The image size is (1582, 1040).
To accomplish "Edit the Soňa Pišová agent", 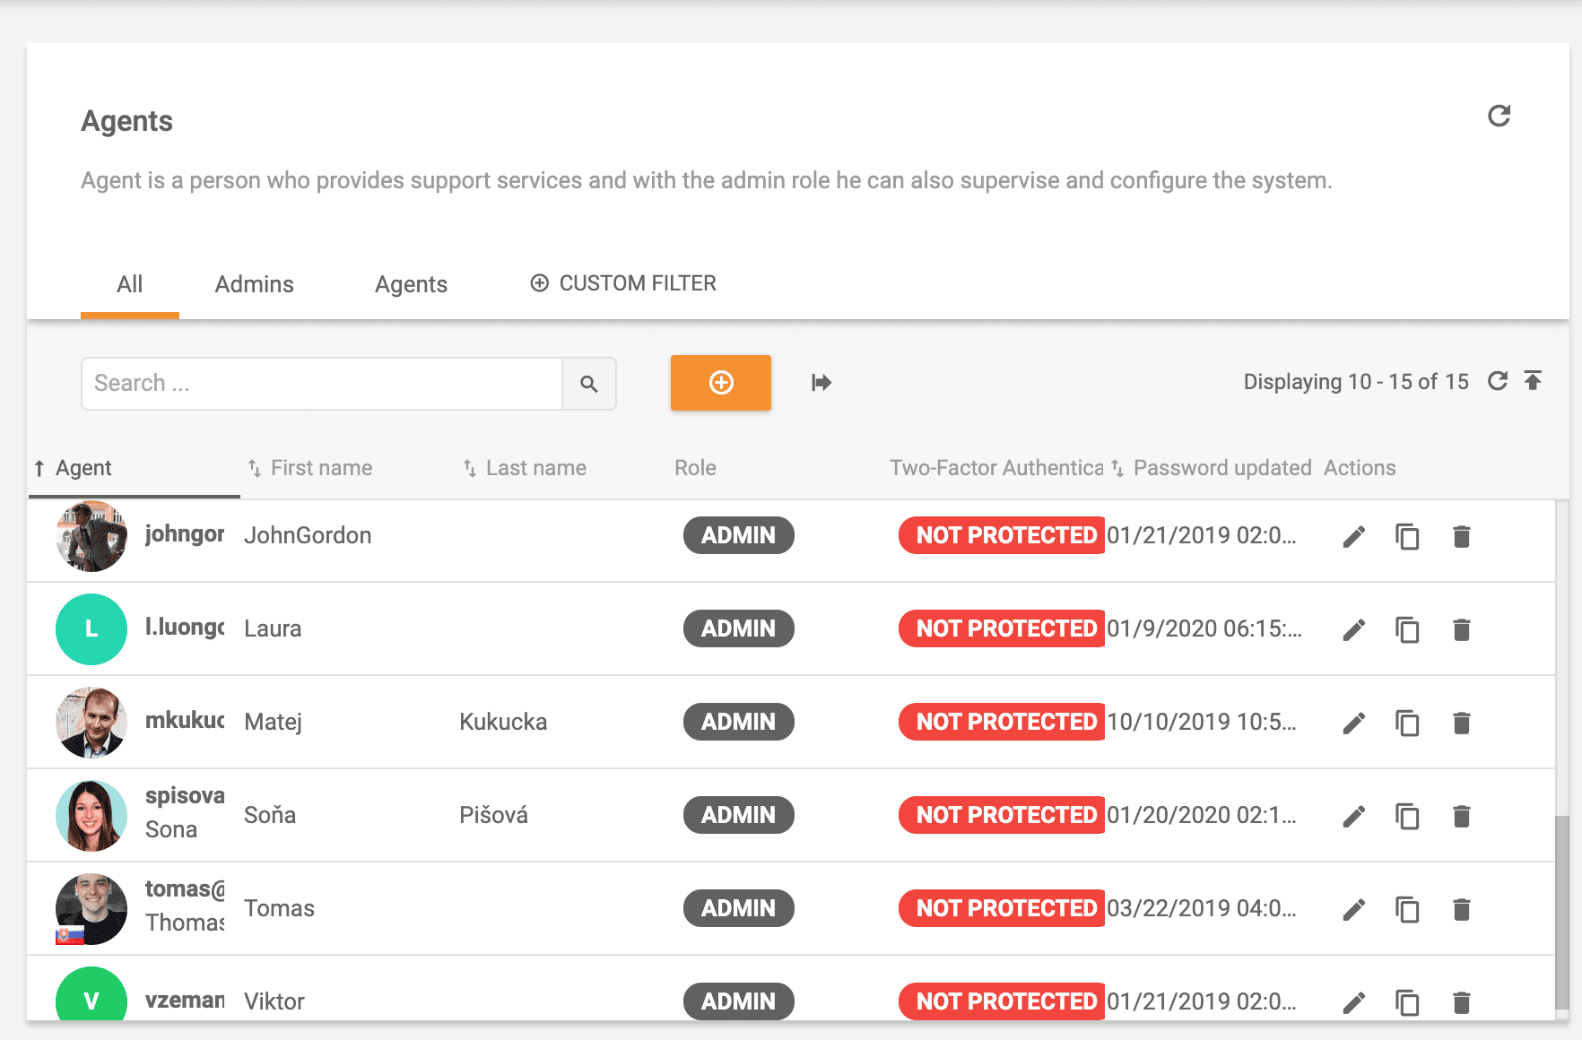I will 1353,816.
